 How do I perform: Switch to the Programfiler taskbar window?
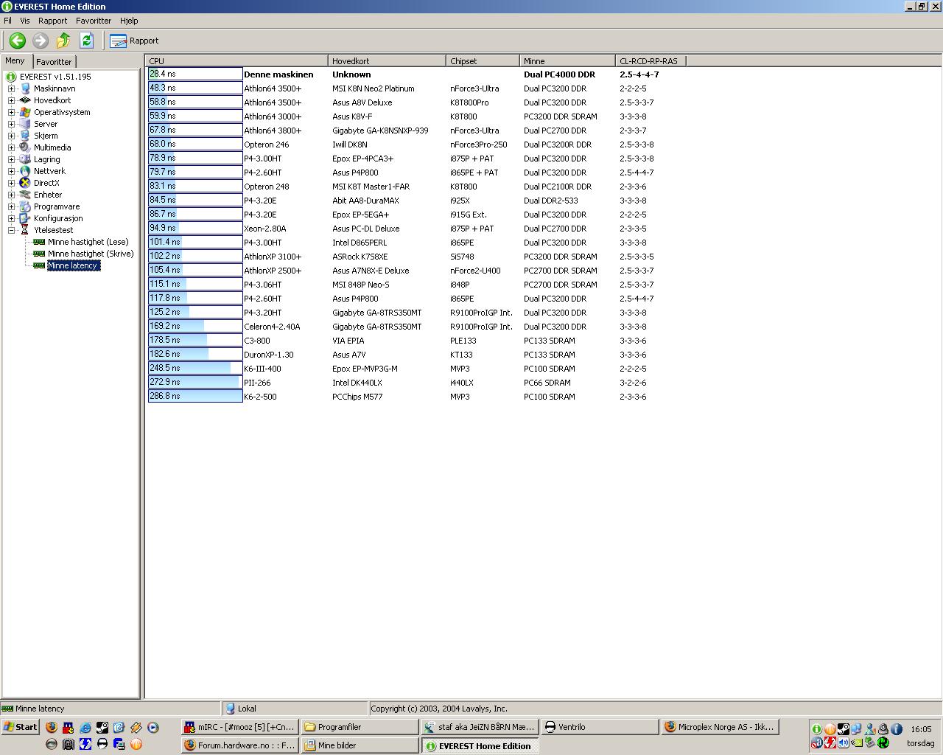pyautogui.click(x=360, y=727)
